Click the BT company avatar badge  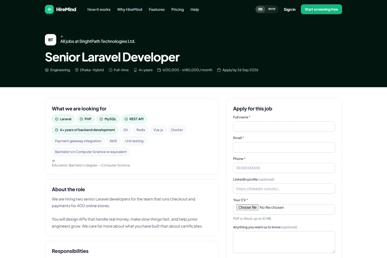(x=51, y=40)
